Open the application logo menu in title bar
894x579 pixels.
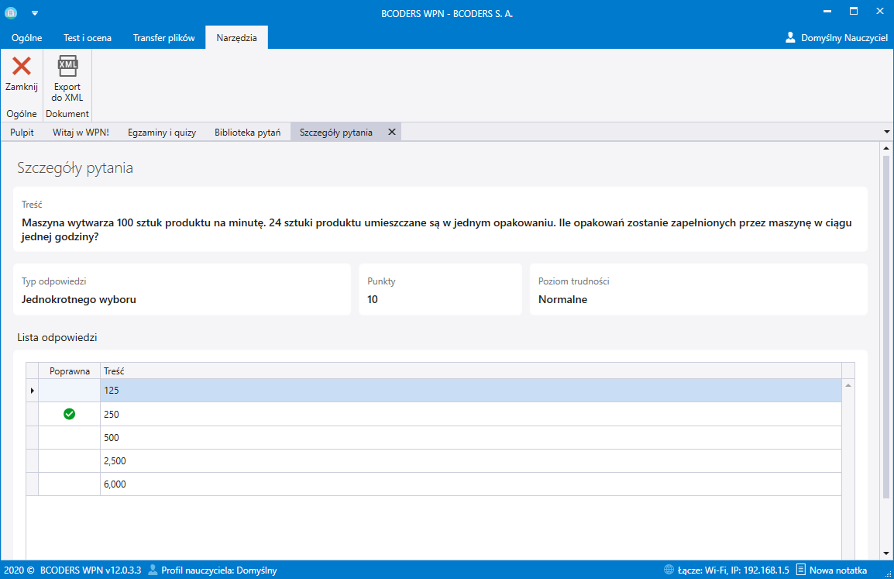tap(11, 12)
